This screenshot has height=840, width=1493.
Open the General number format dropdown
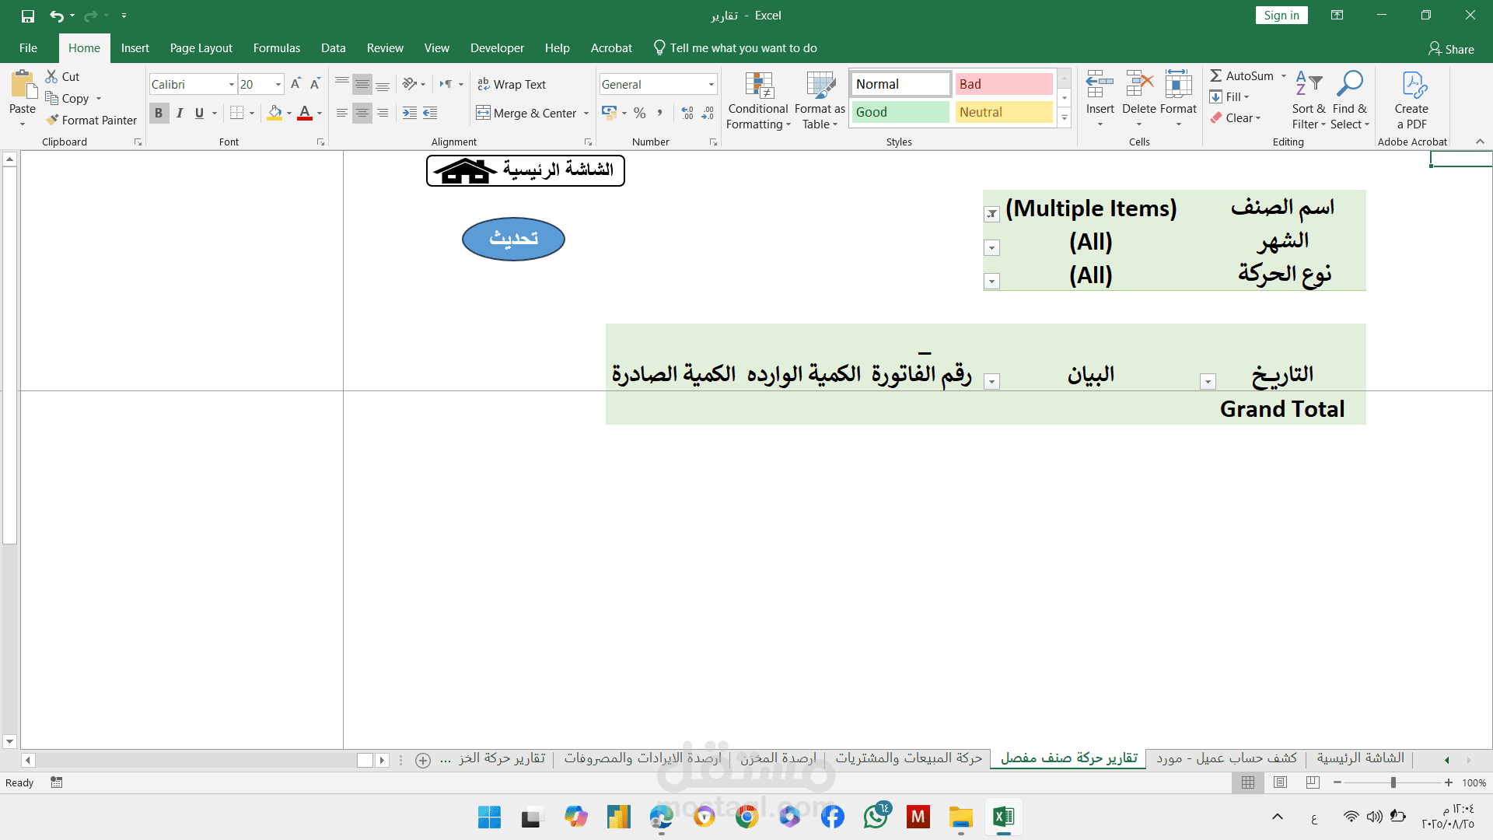[x=711, y=84]
